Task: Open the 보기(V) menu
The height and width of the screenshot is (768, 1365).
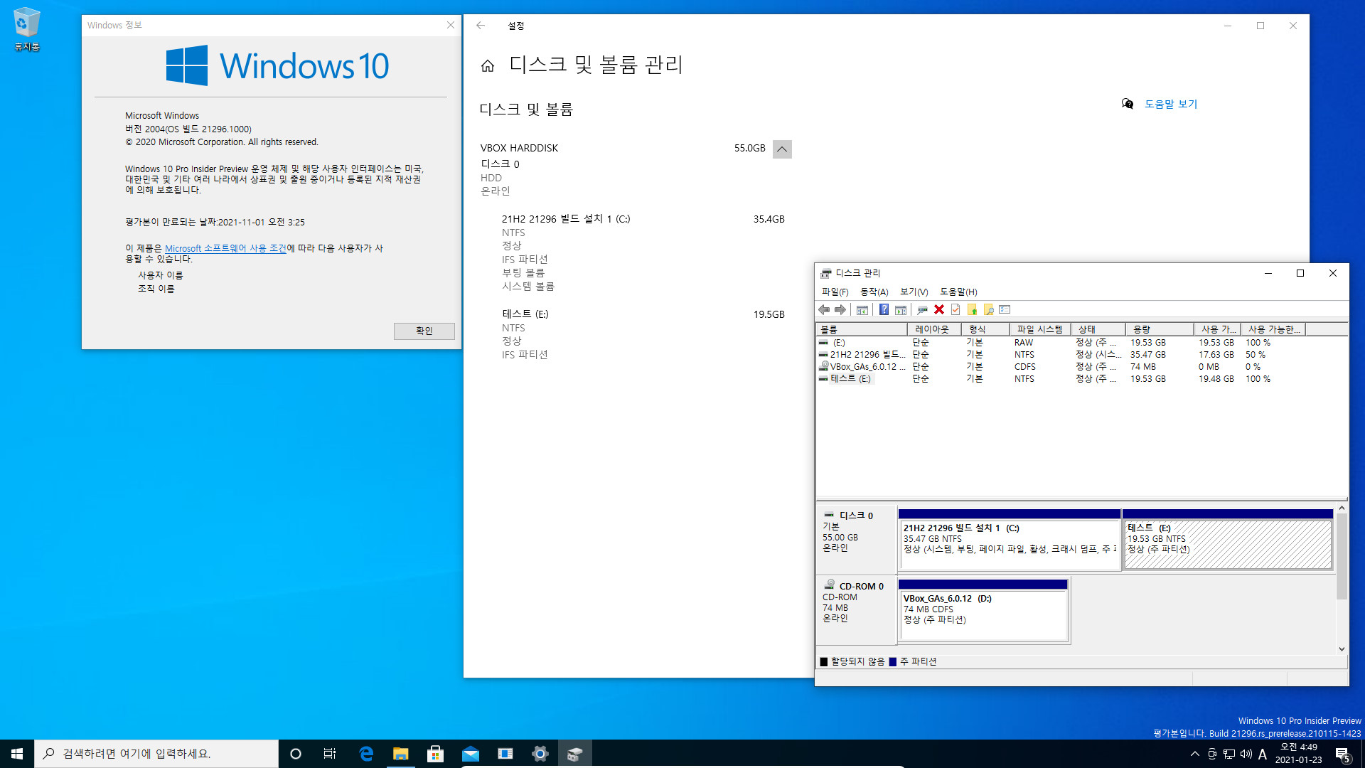Action: pos(914,292)
